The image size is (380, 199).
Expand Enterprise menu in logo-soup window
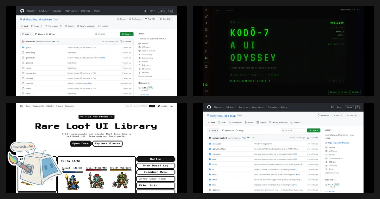273,107
